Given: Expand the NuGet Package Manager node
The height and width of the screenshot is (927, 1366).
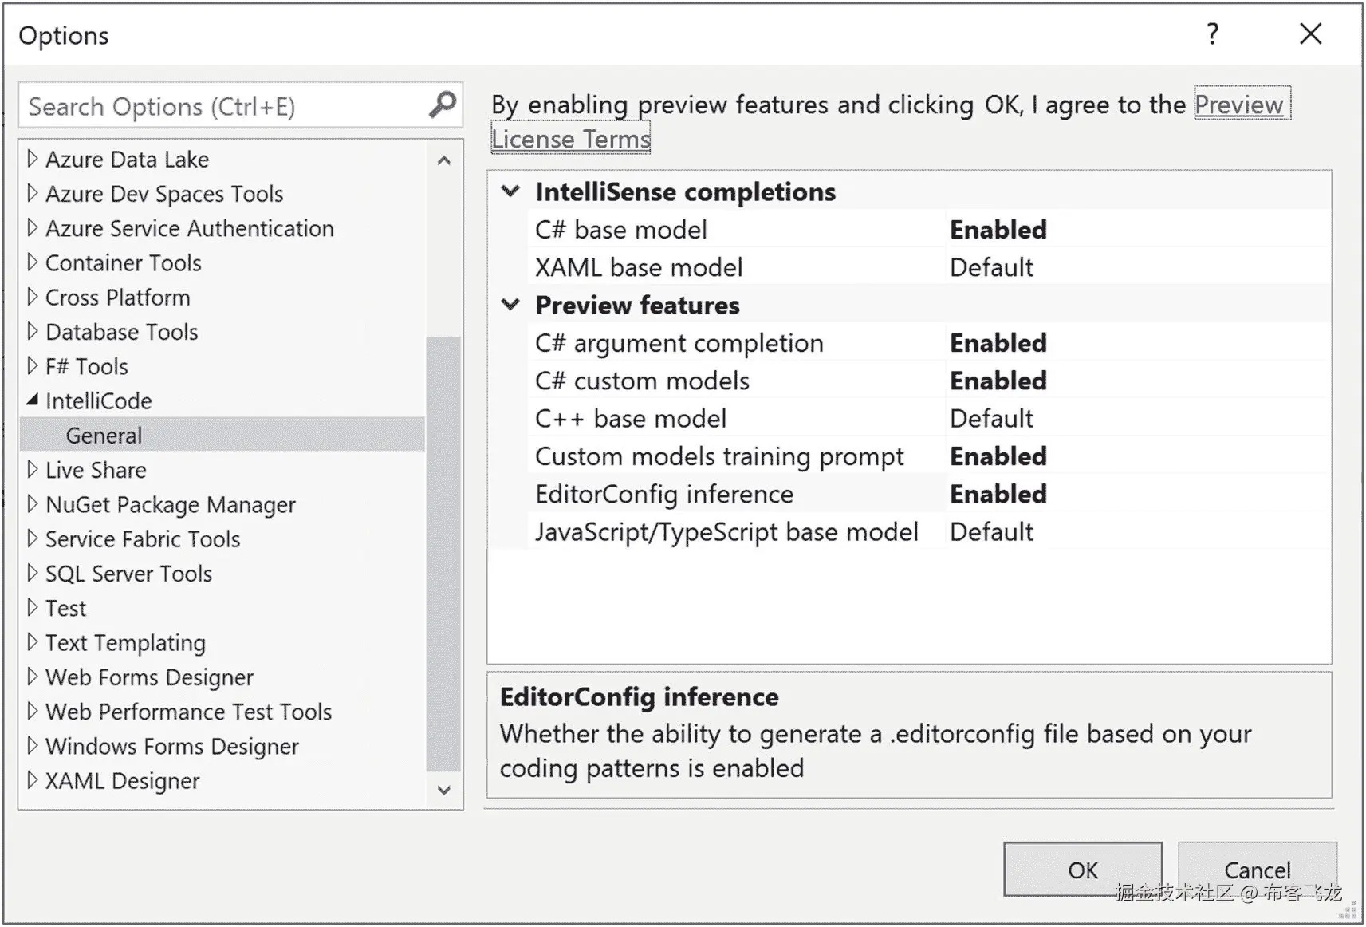Looking at the screenshot, I should click(x=32, y=503).
